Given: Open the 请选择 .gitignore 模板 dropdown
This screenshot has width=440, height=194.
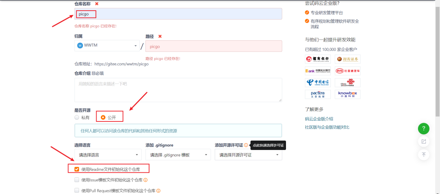Looking at the screenshot, I should pos(178,155).
